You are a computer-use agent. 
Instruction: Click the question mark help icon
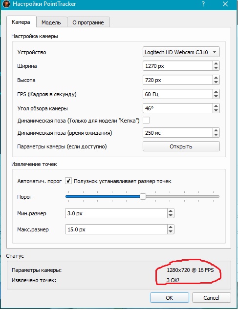point(203,4)
